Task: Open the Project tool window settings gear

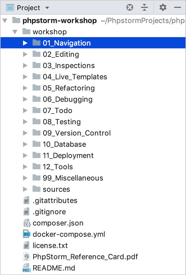Action: coord(163,8)
